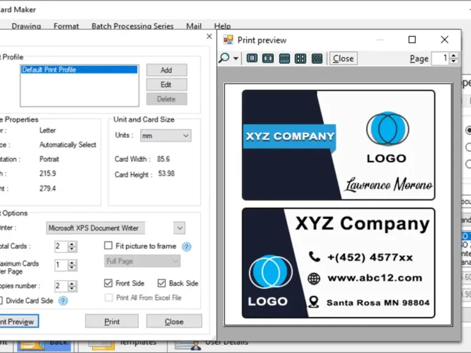Open the Mail menu
This screenshot has height=353, width=471.
(194, 26)
